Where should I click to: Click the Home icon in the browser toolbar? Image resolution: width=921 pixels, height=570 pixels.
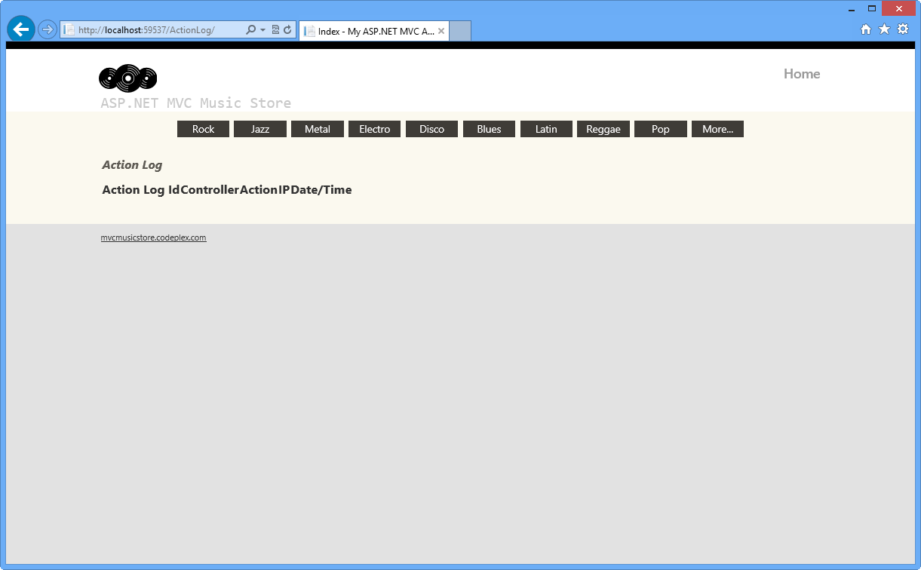point(865,29)
